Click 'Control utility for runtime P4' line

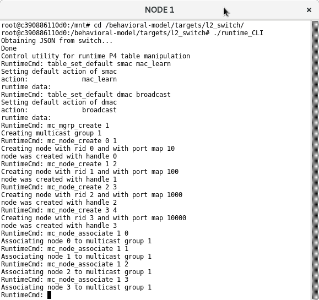[96, 56]
